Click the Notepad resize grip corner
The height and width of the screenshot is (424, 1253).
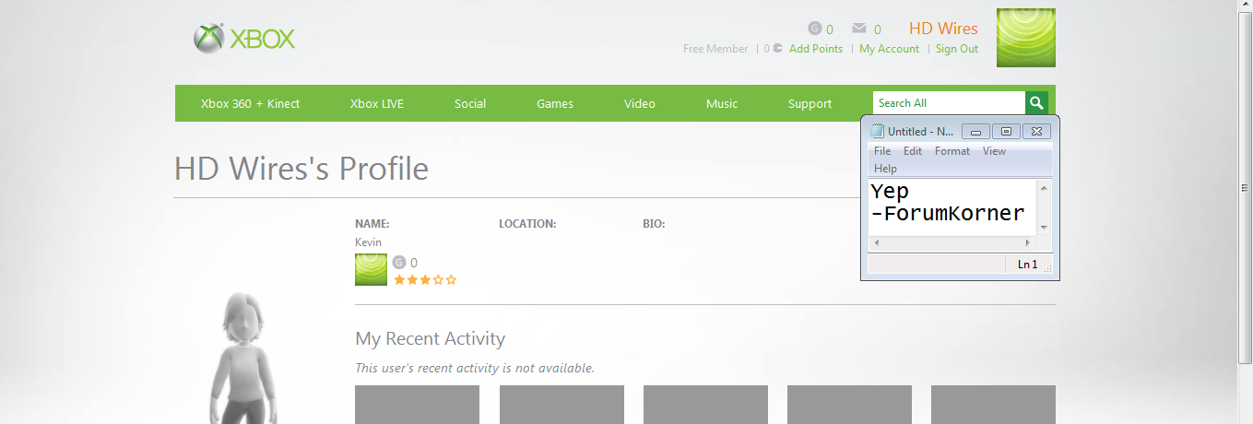[x=1047, y=269]
